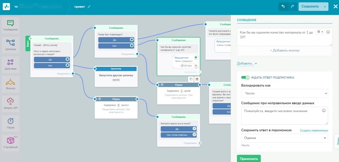339x162 pixels.
Task: Click Да button in Товар был поврежден block
Action: tap(116, 40)
